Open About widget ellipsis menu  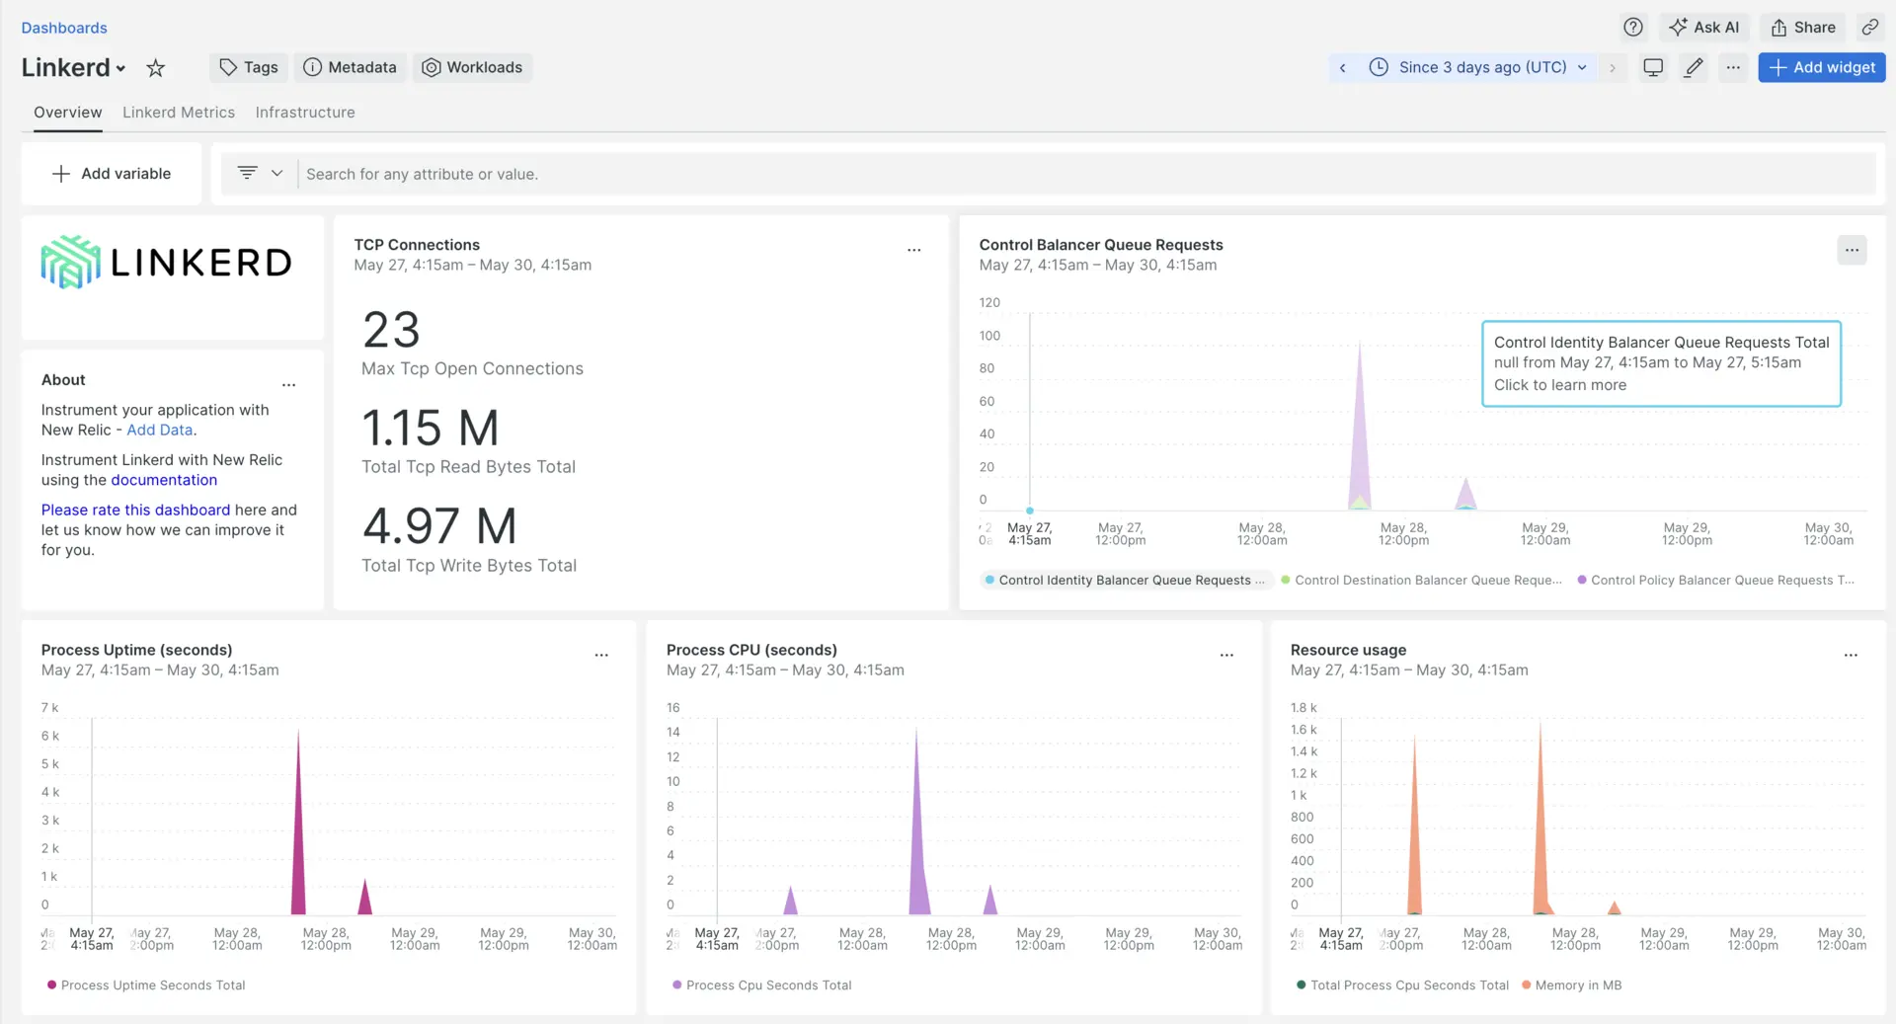(289, 385)
